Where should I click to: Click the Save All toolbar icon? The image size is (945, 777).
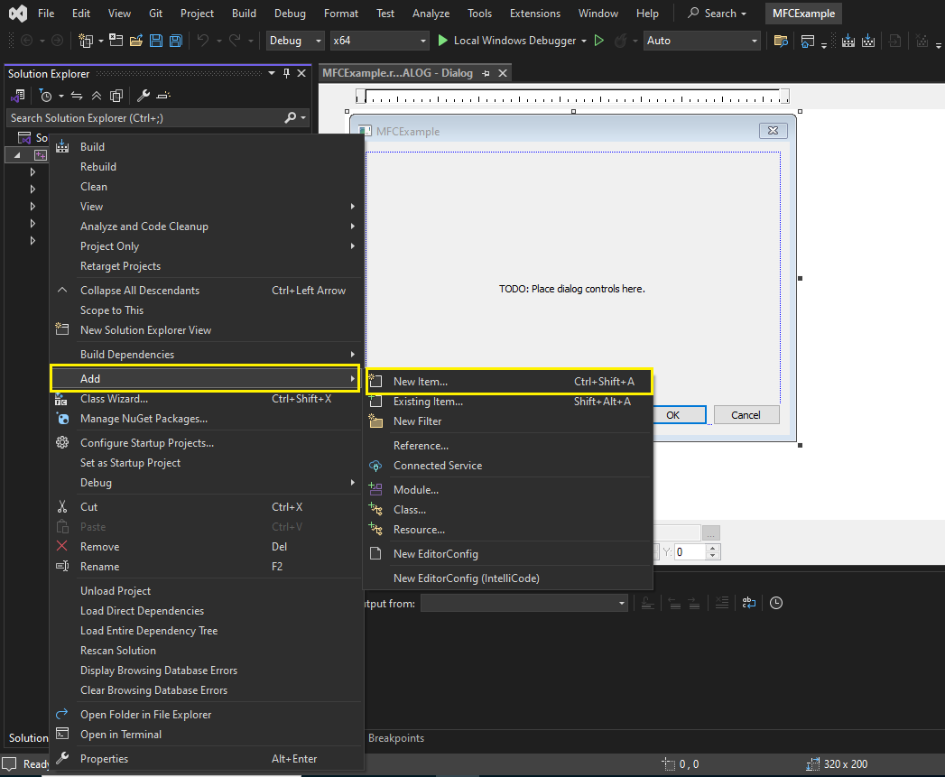tap(176, 41)
